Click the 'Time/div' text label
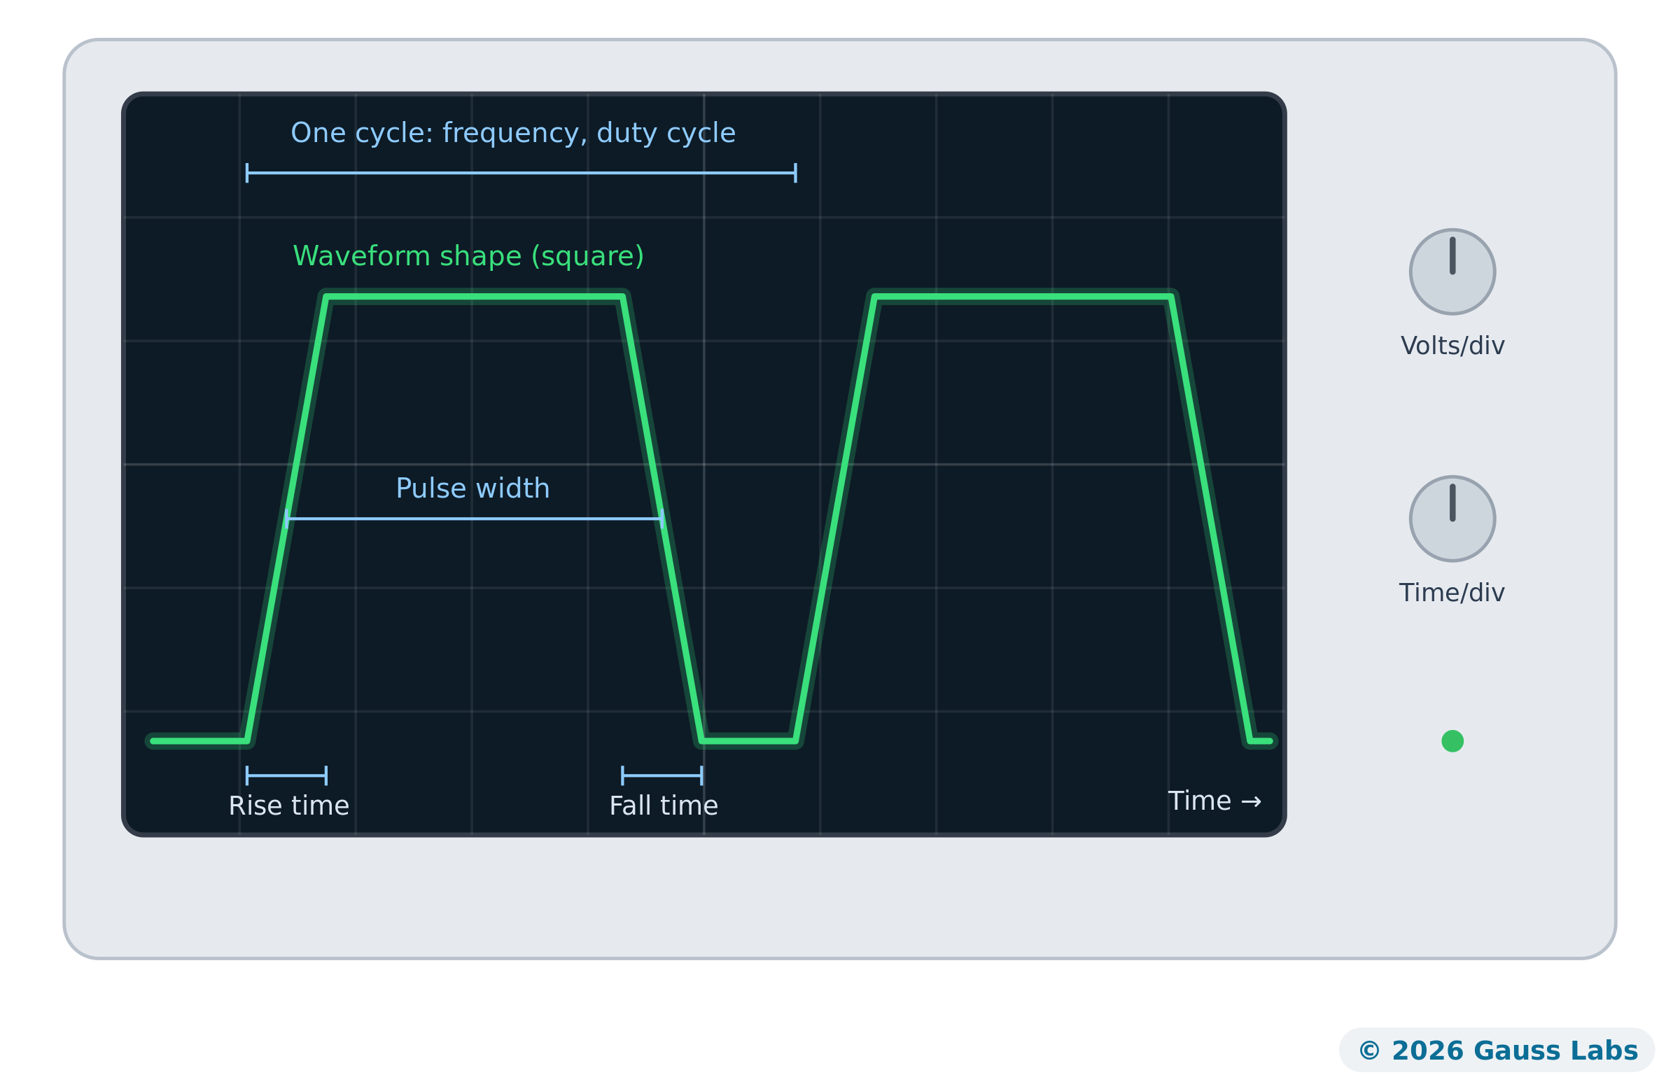The image size is (1680, 1082). click(x=1452, y=593)
